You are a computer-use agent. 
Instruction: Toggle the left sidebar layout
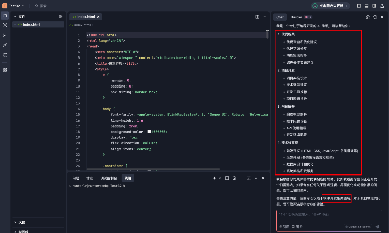pos(358,6)
